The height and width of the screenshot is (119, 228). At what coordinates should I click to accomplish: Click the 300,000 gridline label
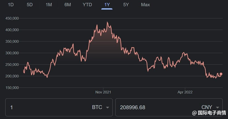[12, 53]
